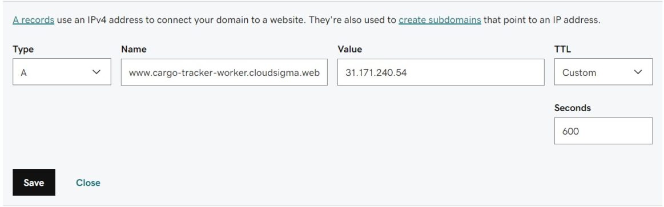Follow the create subdomains link
Screen dimensions: 664x207
pyautogui.click(x=440, y=20)
